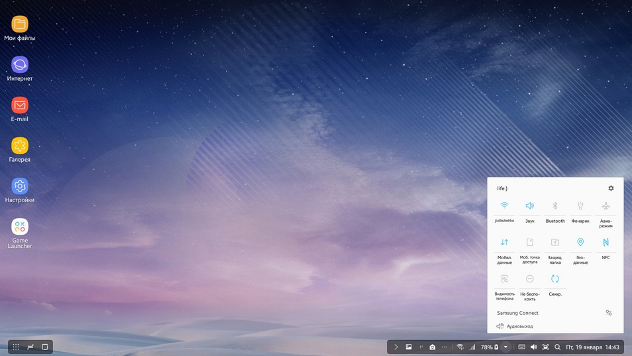The image size is (632, 356).
Task: Click the 14:43 clock in the taskbar
Action: 612,347
